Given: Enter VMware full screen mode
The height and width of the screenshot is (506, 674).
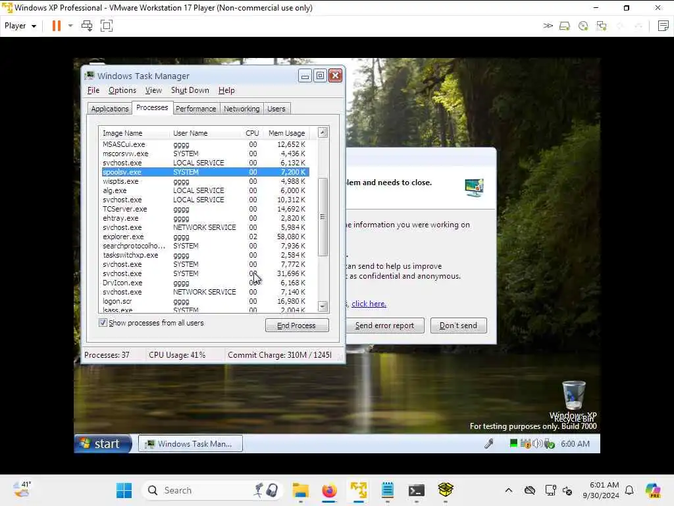Looking at the screenshot, I should (x=106, y=26).
